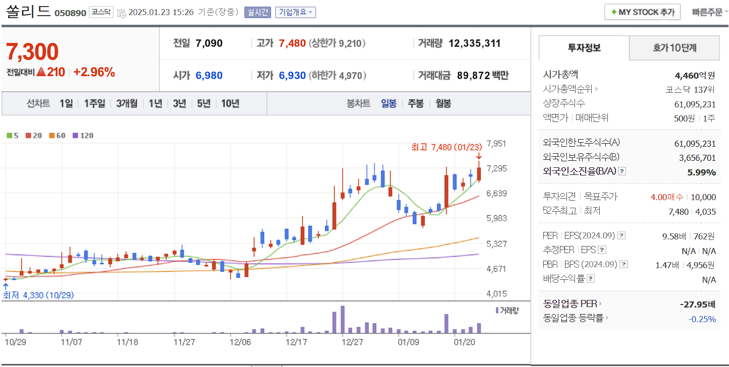This screenshot has width=729, height=367.
Task: Open the 기업개요 dropdown
Action: click(x=295, y=12)
